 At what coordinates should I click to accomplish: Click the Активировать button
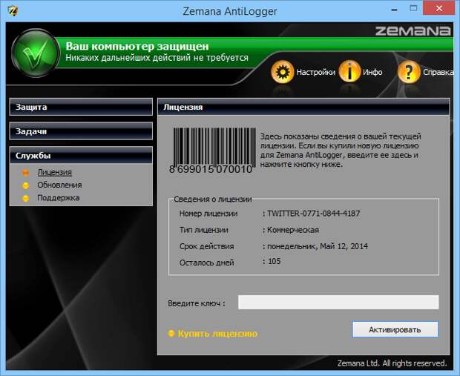click(395, 329)
